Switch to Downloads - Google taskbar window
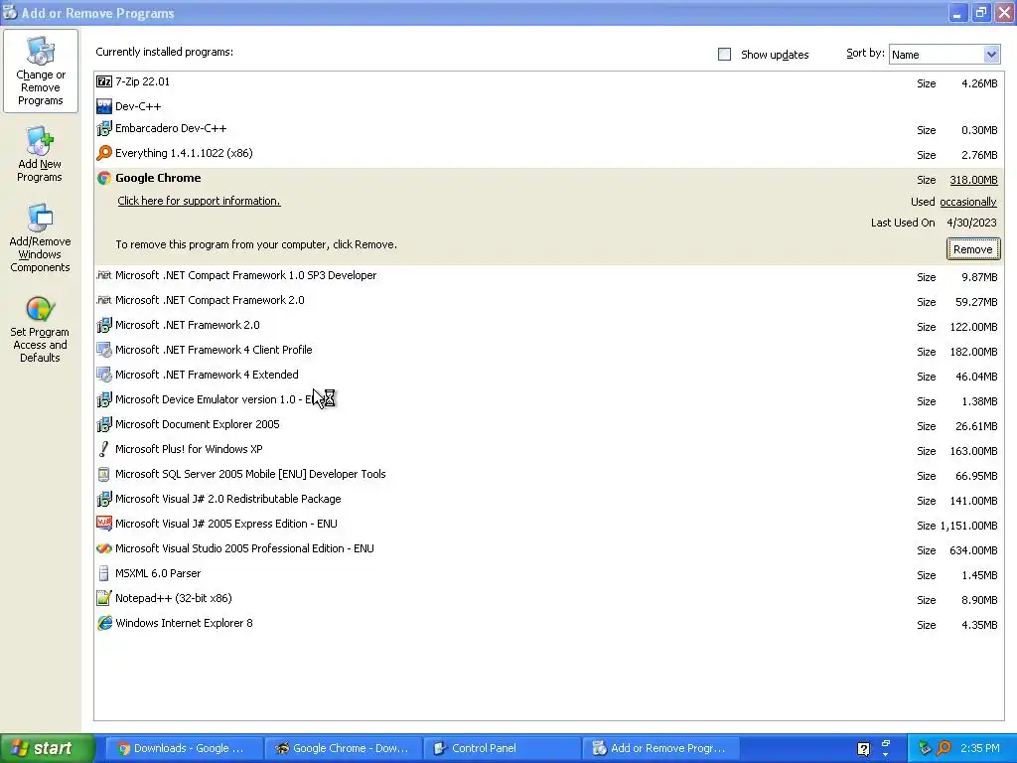Image resolution: width=1017 pixels, height=763 pixels. tap(184, 748)
